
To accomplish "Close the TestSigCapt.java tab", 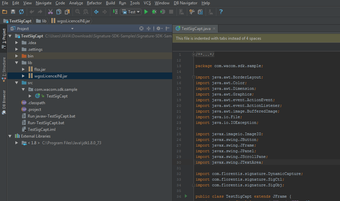I will (x=214, y=29).
